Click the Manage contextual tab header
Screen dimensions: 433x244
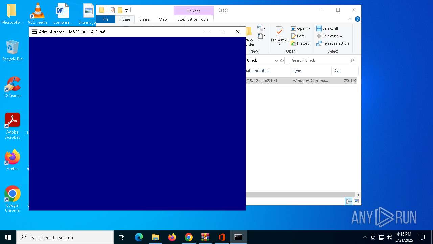(x=193, y=11)
